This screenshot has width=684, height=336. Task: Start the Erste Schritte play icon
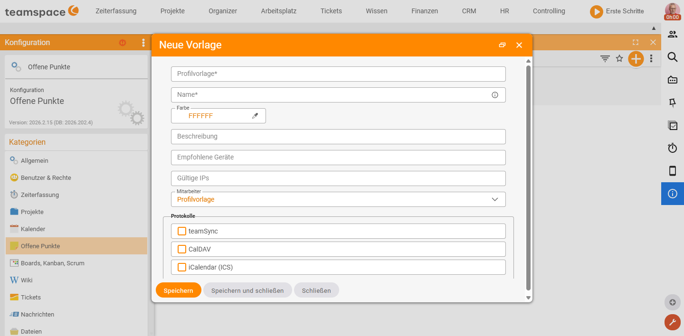pyautogui.click(x=596, y=11)
